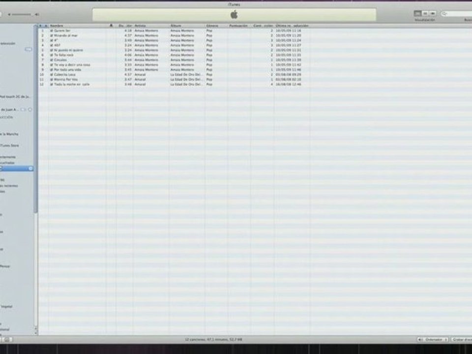Click the duration 4:37 of Mirando al mar
Viewport: 472px width, 354px height.
click(128, 35)
